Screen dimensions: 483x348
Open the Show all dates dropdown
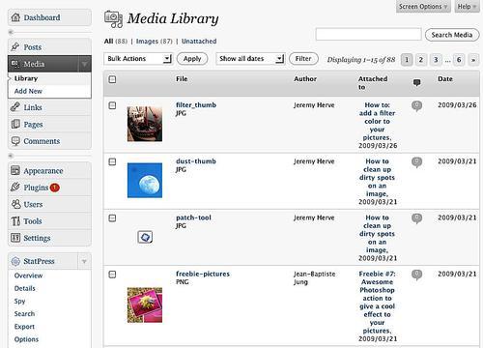(250, 59)
